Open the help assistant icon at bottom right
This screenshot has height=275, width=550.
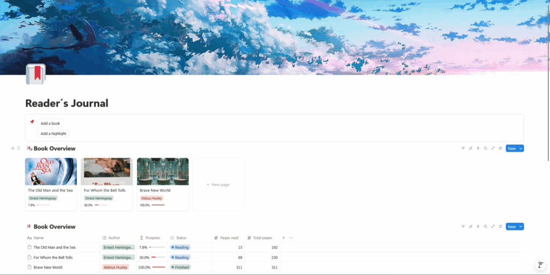pyautogui.click(x=540, y=265)
